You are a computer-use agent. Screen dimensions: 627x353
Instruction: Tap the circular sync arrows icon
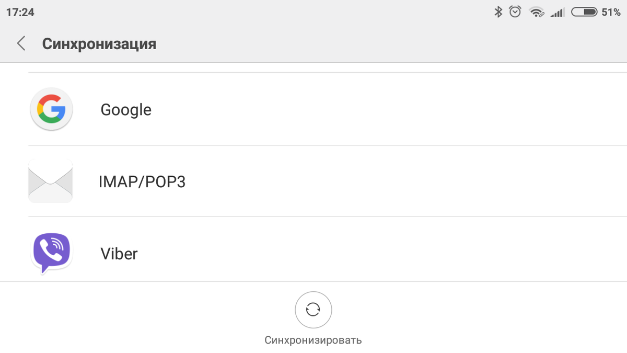click(313, 310)
